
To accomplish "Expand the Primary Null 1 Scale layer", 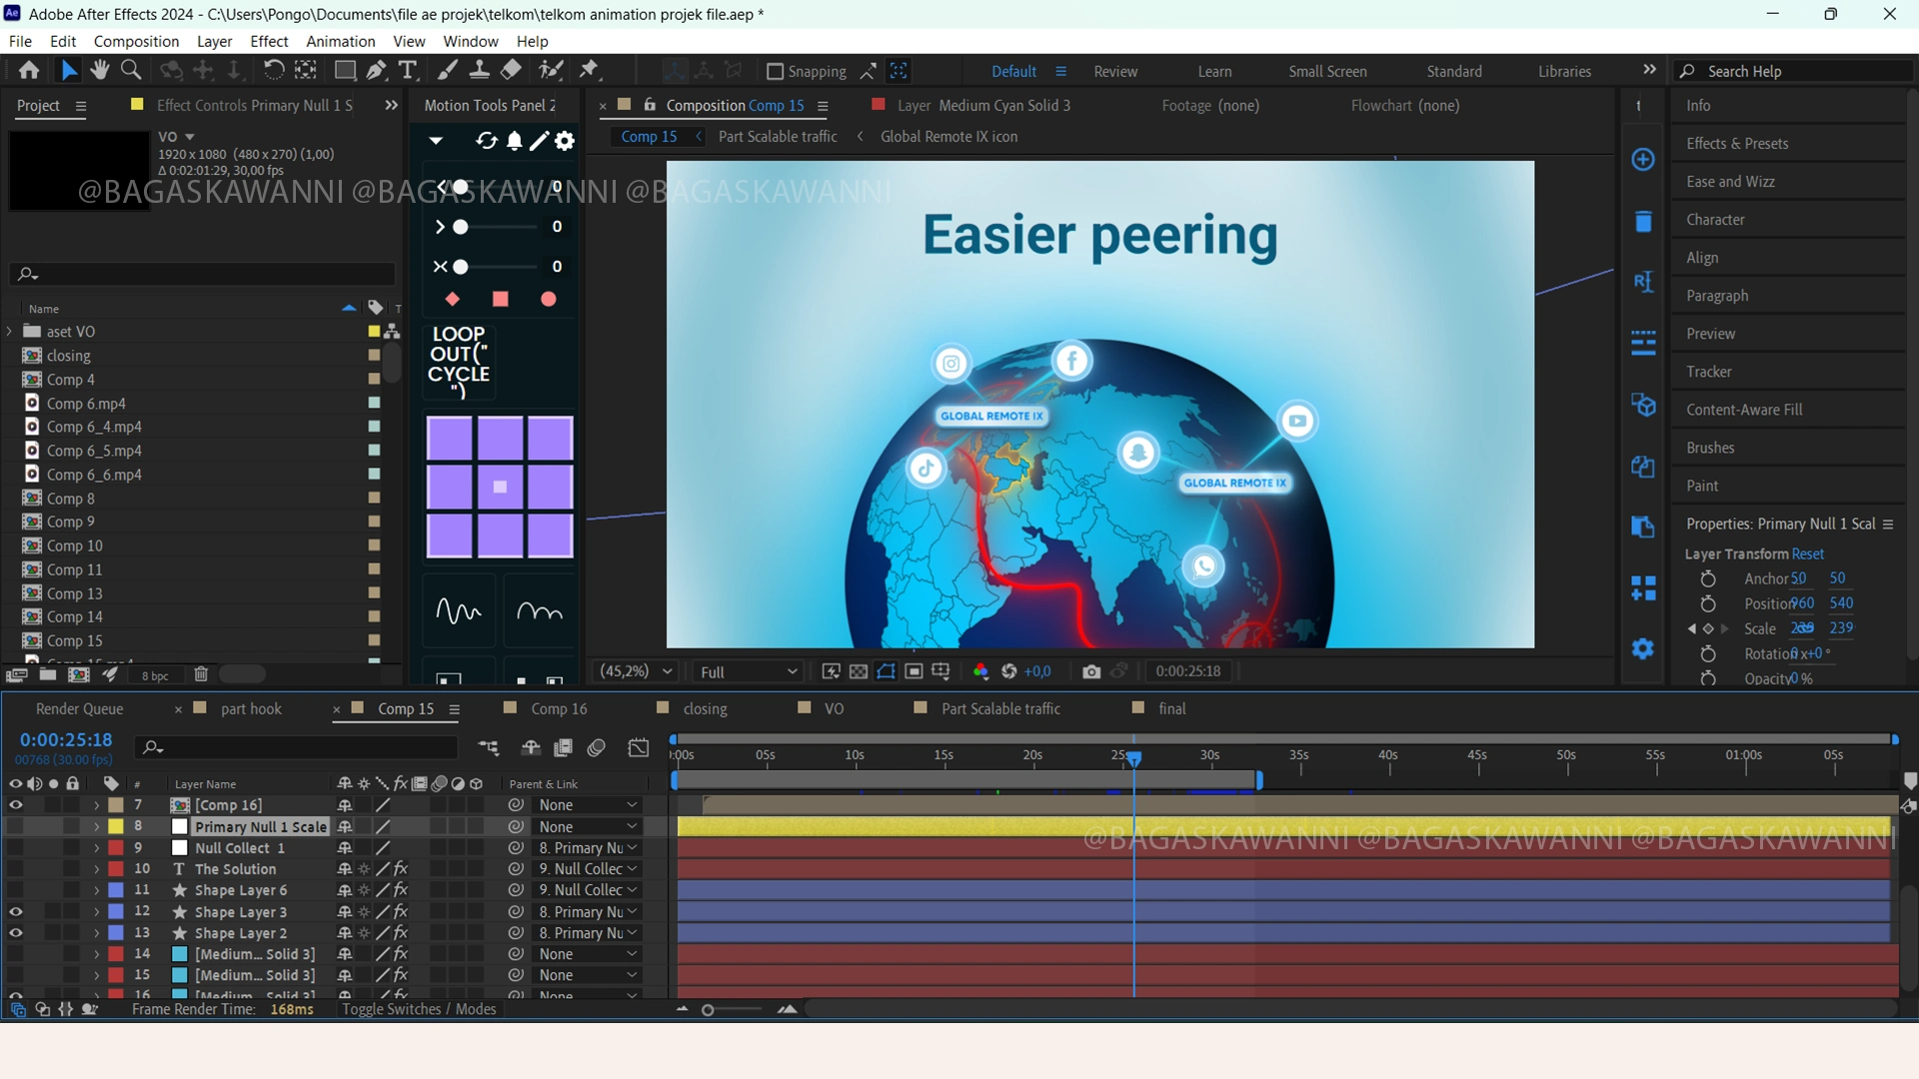I will [x=97, y=827].
